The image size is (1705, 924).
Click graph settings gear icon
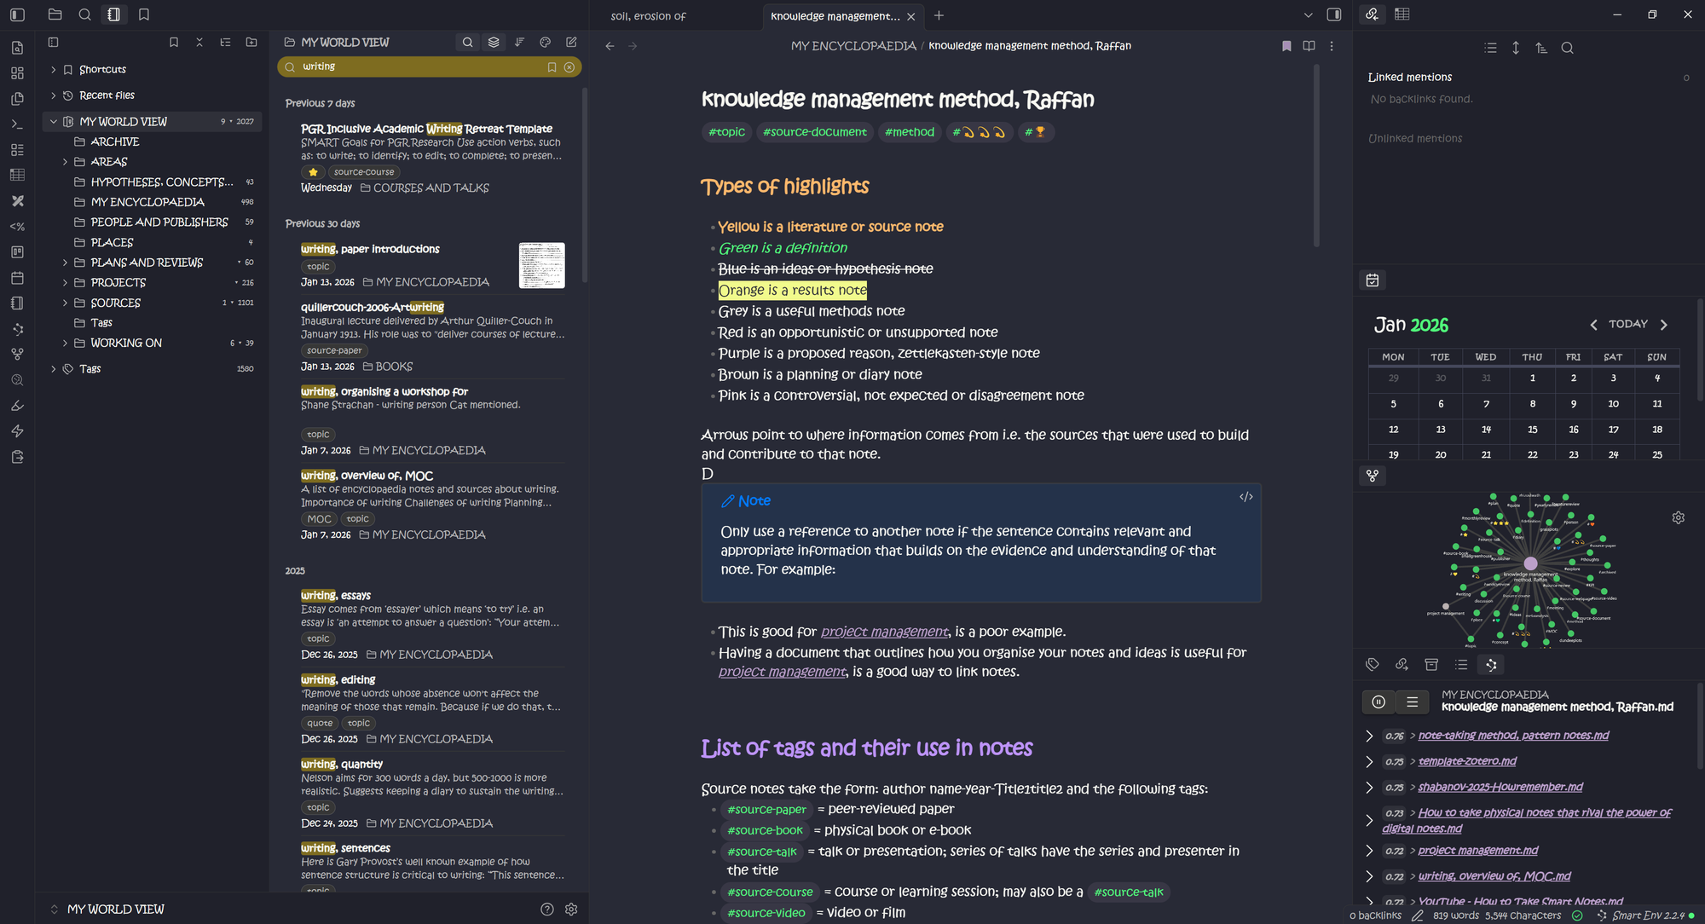pyautogui.click(x=1678, y=517)
